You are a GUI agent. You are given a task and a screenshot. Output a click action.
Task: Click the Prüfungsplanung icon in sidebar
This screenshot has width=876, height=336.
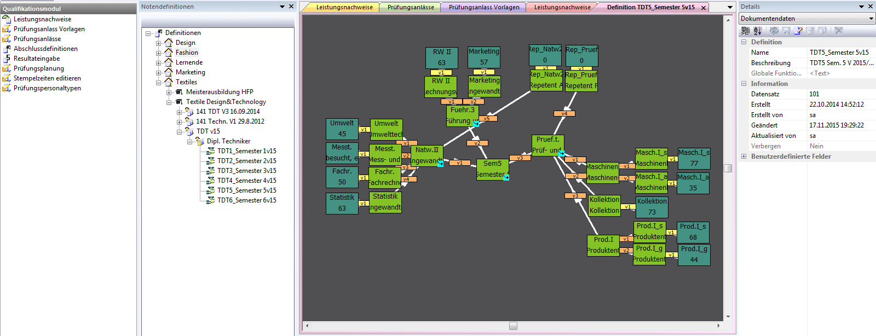[7, 68]
